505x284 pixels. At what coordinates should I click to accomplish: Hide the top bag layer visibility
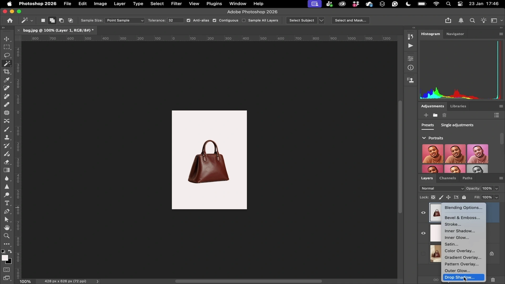[423, 213]
